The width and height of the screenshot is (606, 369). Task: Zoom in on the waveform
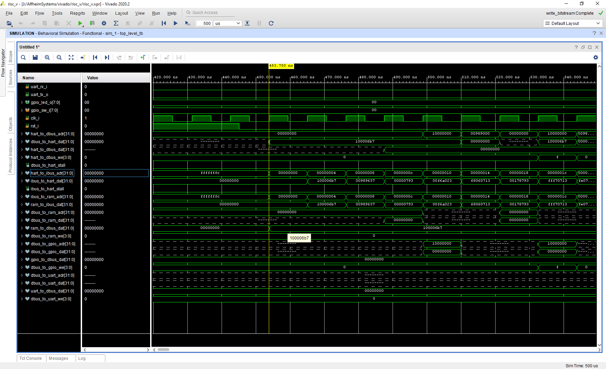point(47,57)
